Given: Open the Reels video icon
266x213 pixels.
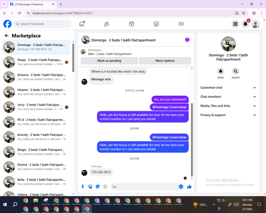Looking at the screenshot, I should click(x=131, y=24).
